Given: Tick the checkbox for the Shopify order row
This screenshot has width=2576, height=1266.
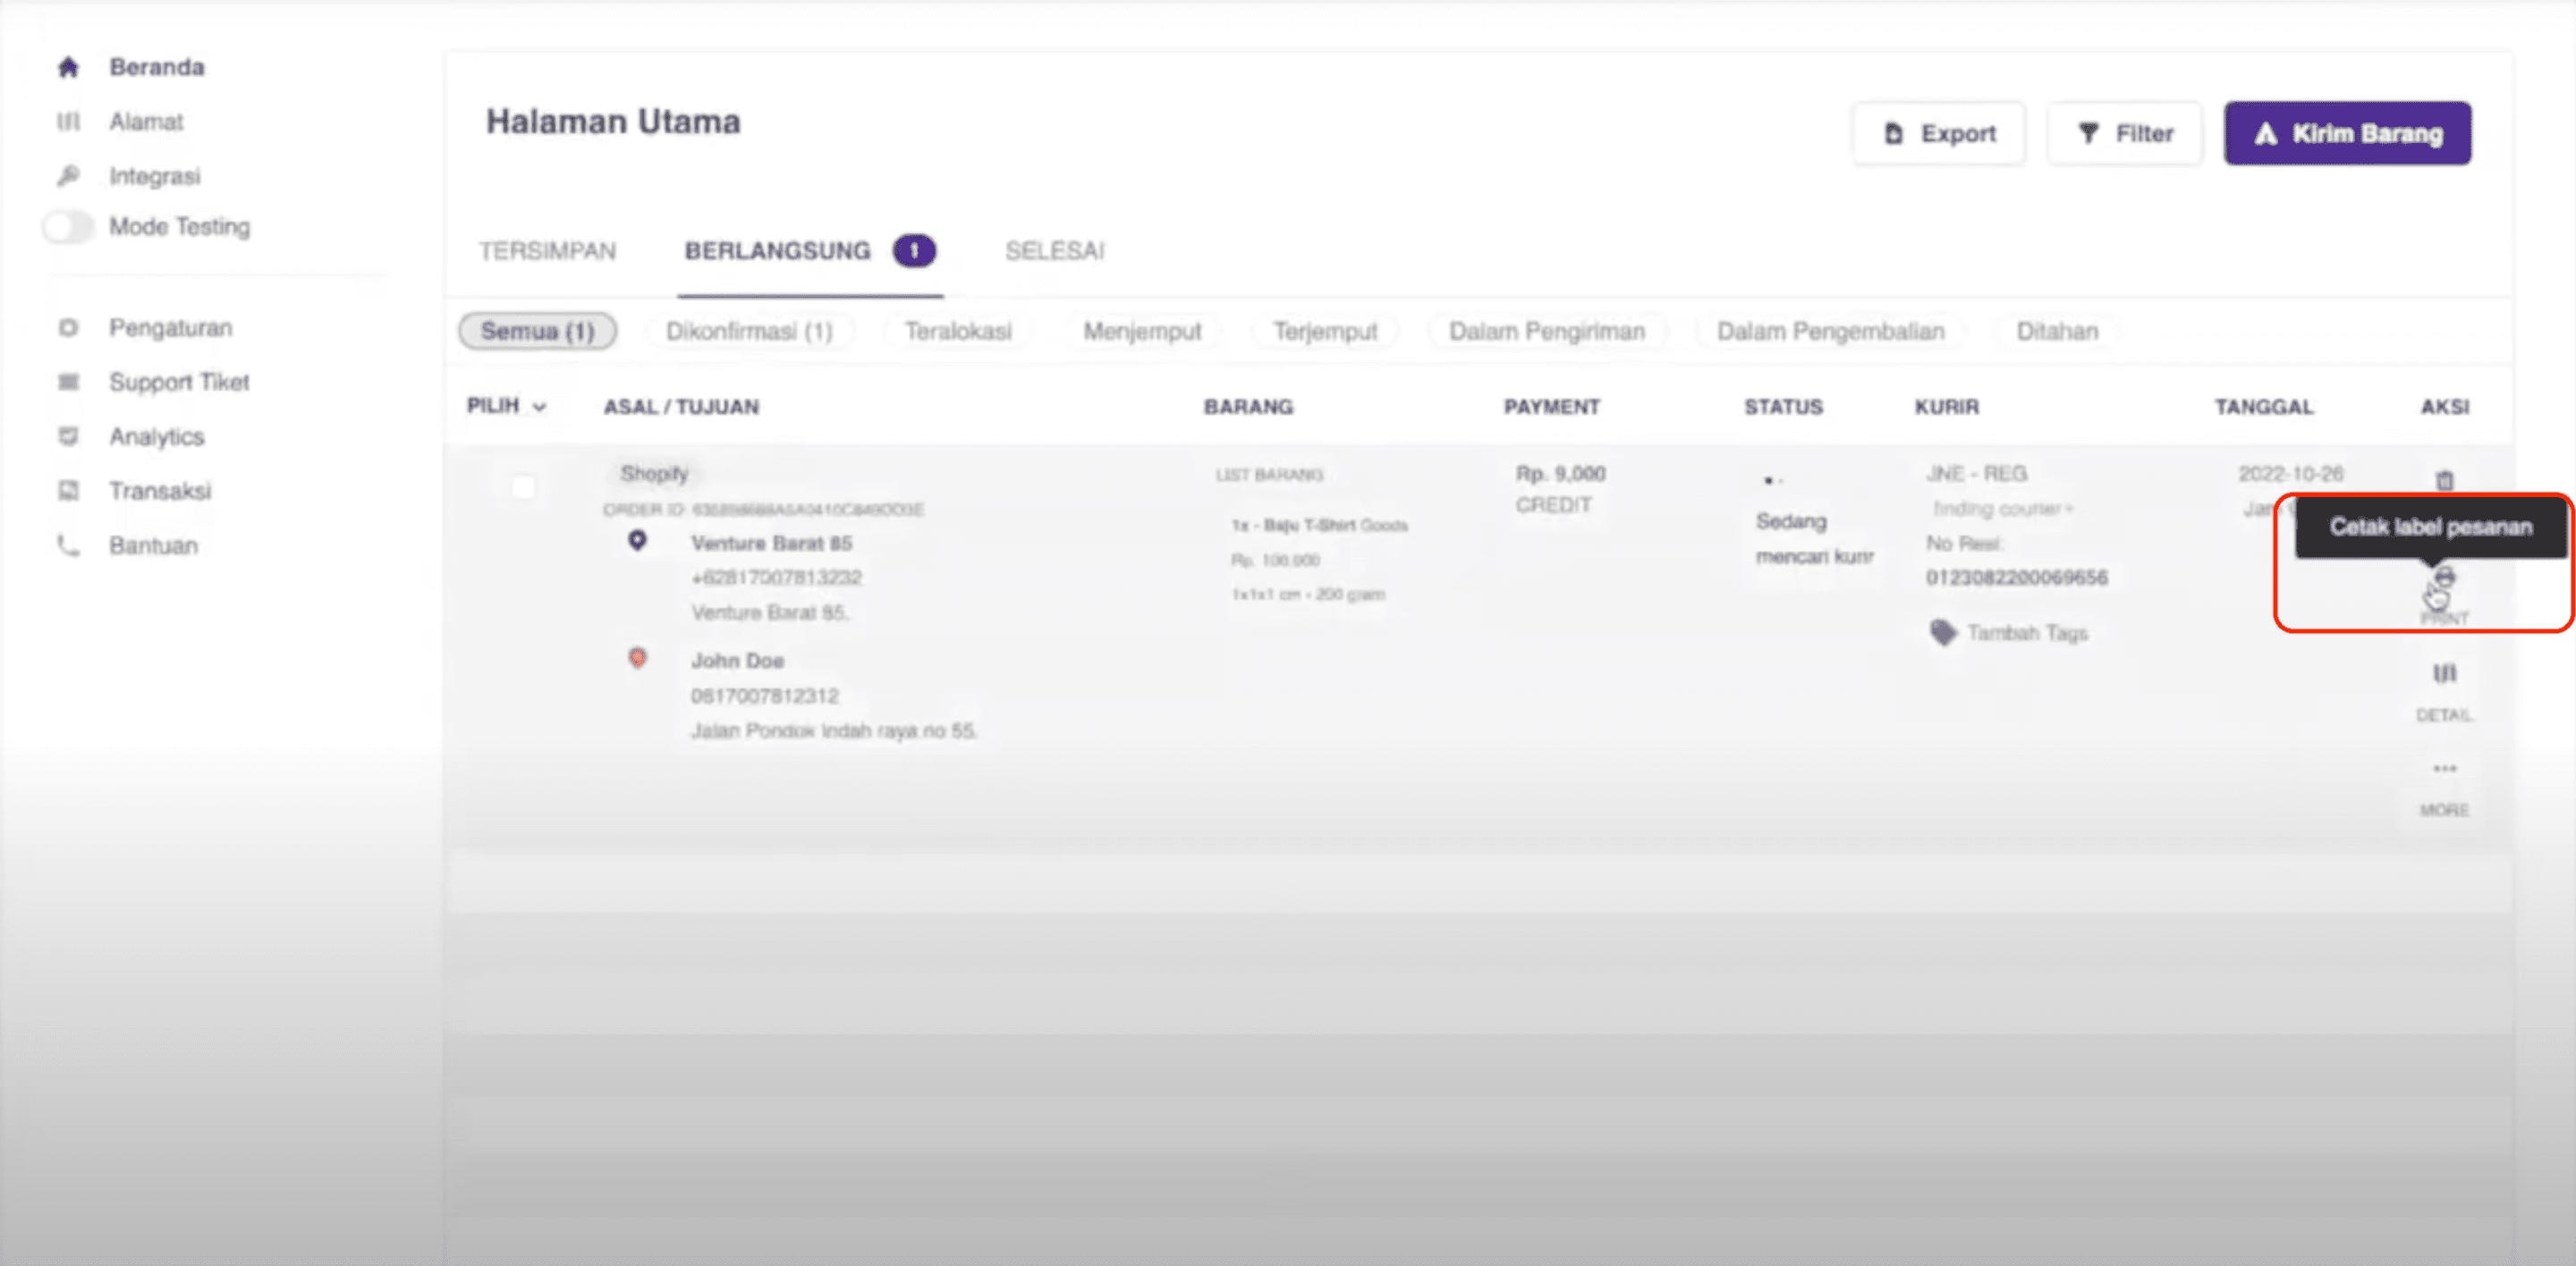Looking at the screenshot, I should pos(522,487).
